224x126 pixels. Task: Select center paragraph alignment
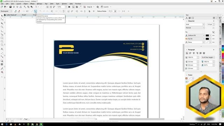pos(194,53)
